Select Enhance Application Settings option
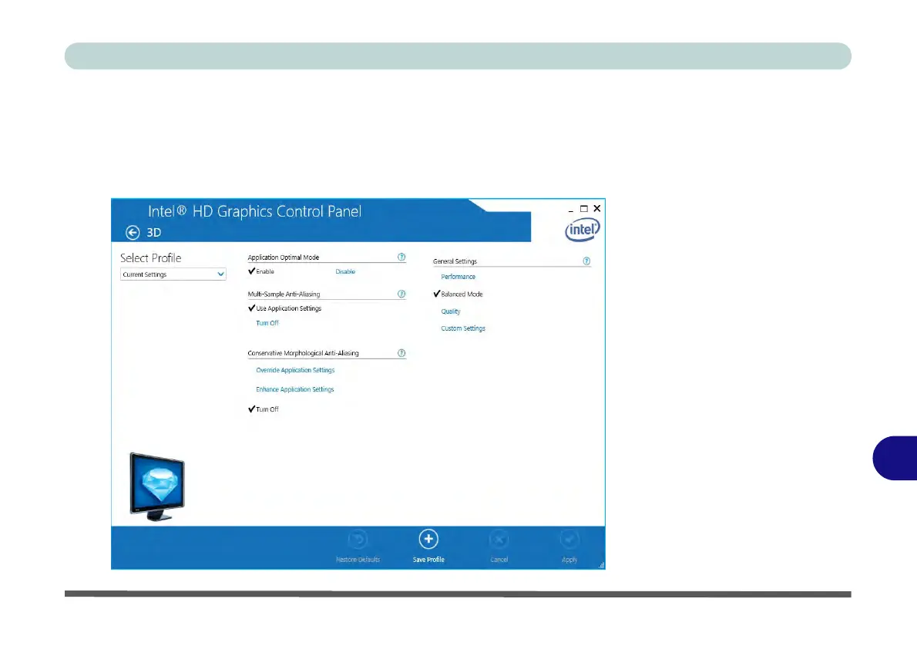 coord(294,389)
